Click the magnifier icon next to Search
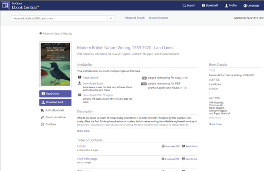 [184, 6]
